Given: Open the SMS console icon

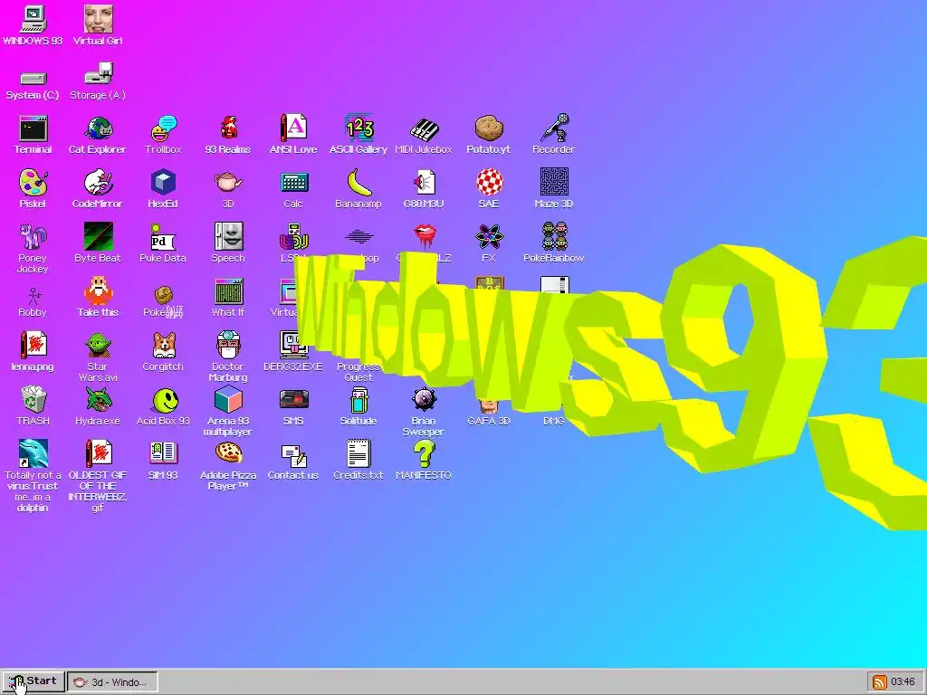Looking at the screenshot, I should click(x=293, y=399).
